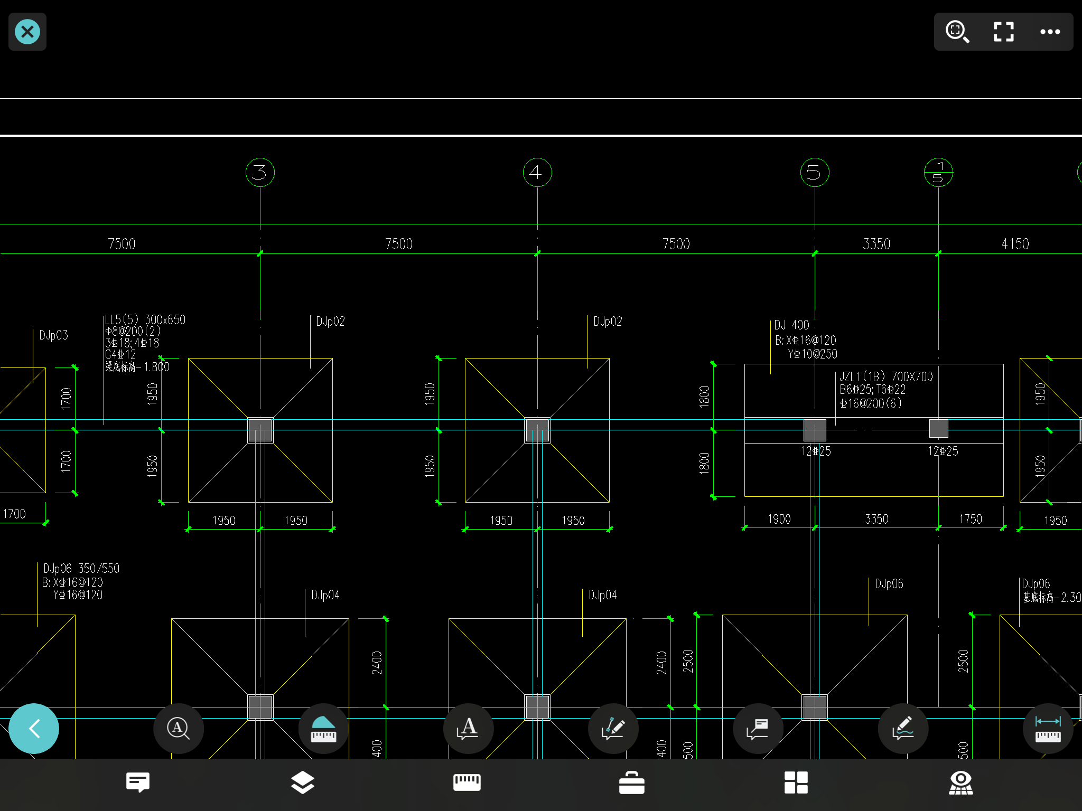The width and height of the screenshot is (1082, 811).
Task: Open the view camera tool
Action: point(961,782)
